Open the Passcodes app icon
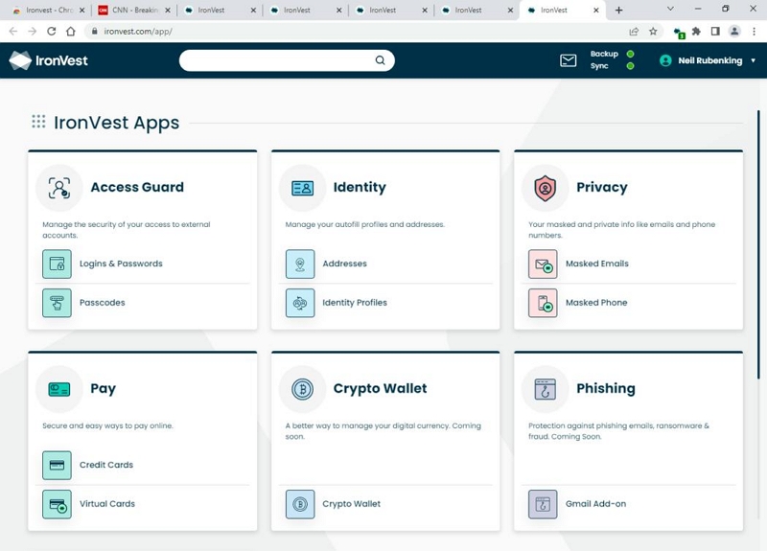 (x=57, y=303)
